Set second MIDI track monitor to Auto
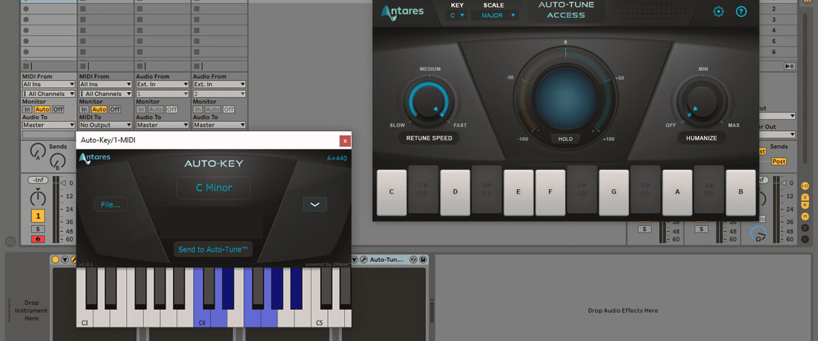 [x=99, y=109]
